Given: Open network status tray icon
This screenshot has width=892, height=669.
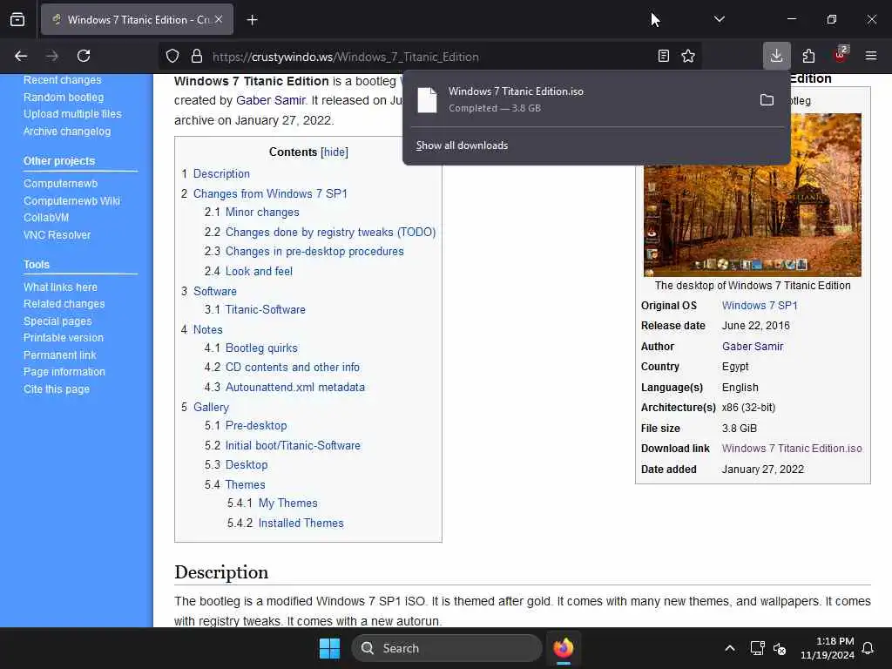Looking at the screenshot, I should click(757, 648).
